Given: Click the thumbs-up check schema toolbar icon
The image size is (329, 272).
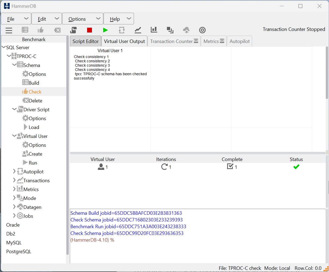Looking at the screenshot, I should pos(41,30).
